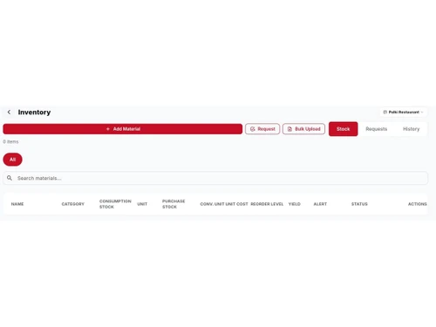
Task: Click the Request button
Action: pos(262,129)
